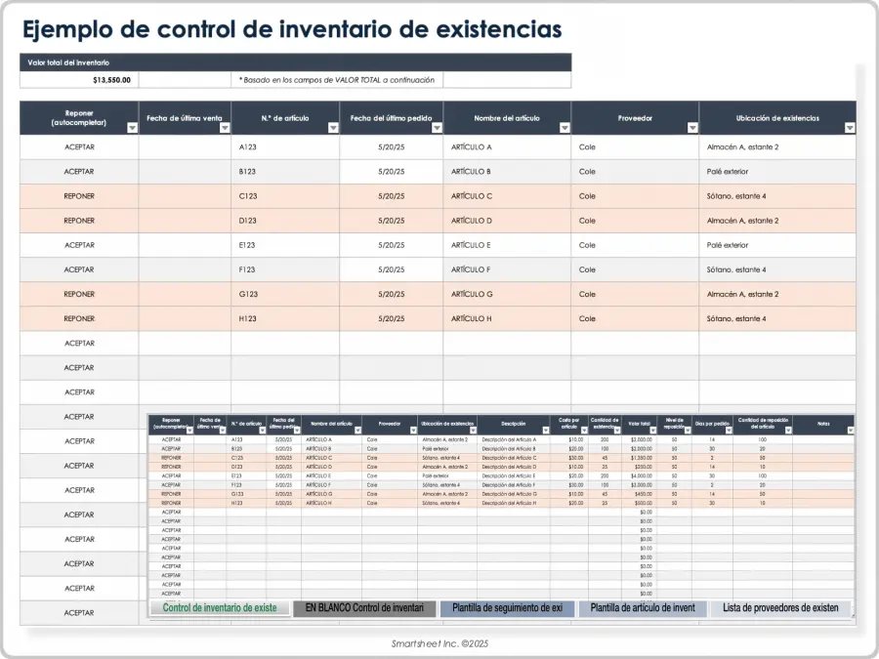879x659 pixels.
Task: Select the REPONER cell in row C123
Action: [79, 196]
